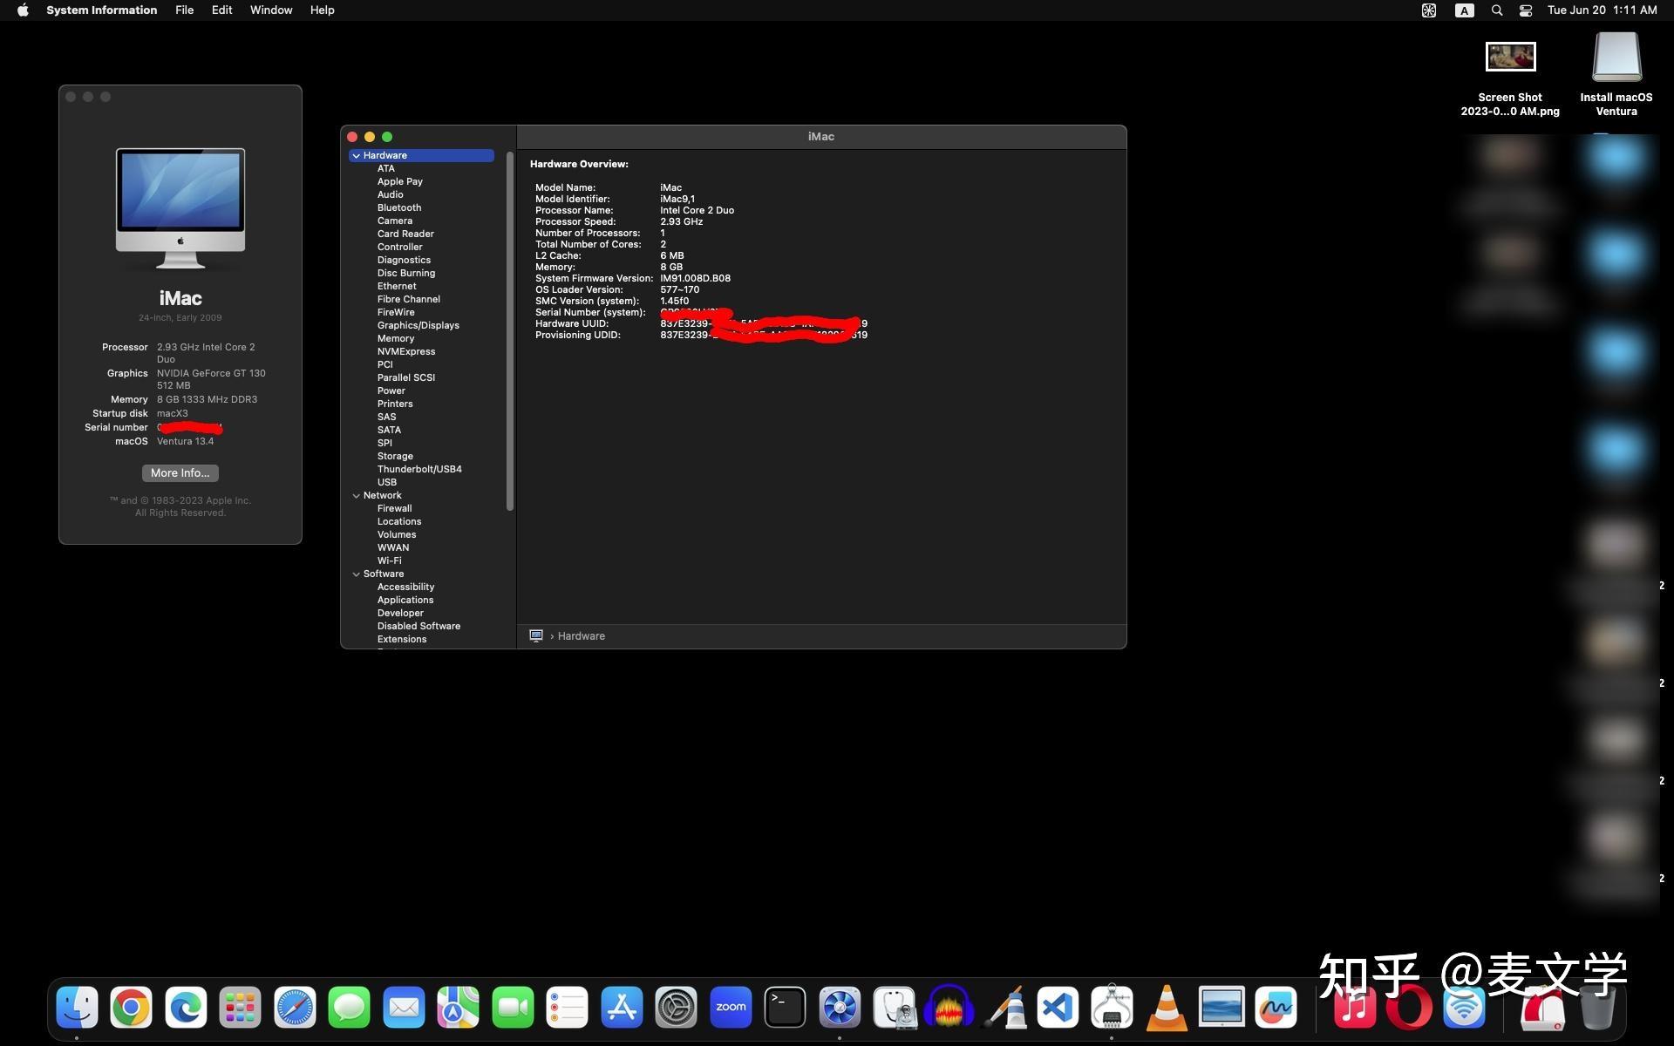Open Reminders from the Dock
Screen dimensions: 1674x1046
coord(568,1008)
